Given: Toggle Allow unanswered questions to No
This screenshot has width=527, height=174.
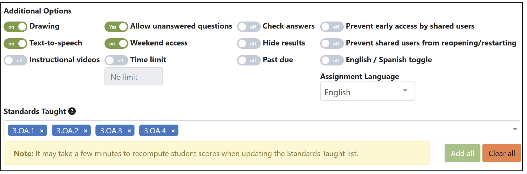Looking at the screenshot, I should coord(116,27).
